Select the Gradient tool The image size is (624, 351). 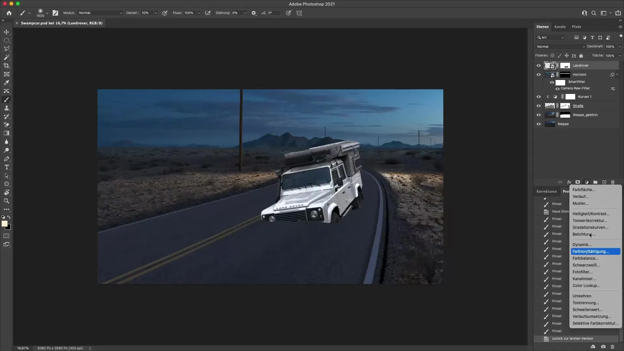(x=6, y=133)
